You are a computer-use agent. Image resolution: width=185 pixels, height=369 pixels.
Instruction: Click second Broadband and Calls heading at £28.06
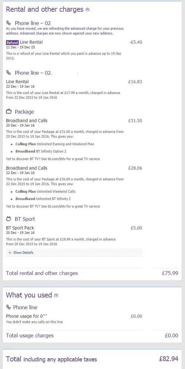pos(27,168)
